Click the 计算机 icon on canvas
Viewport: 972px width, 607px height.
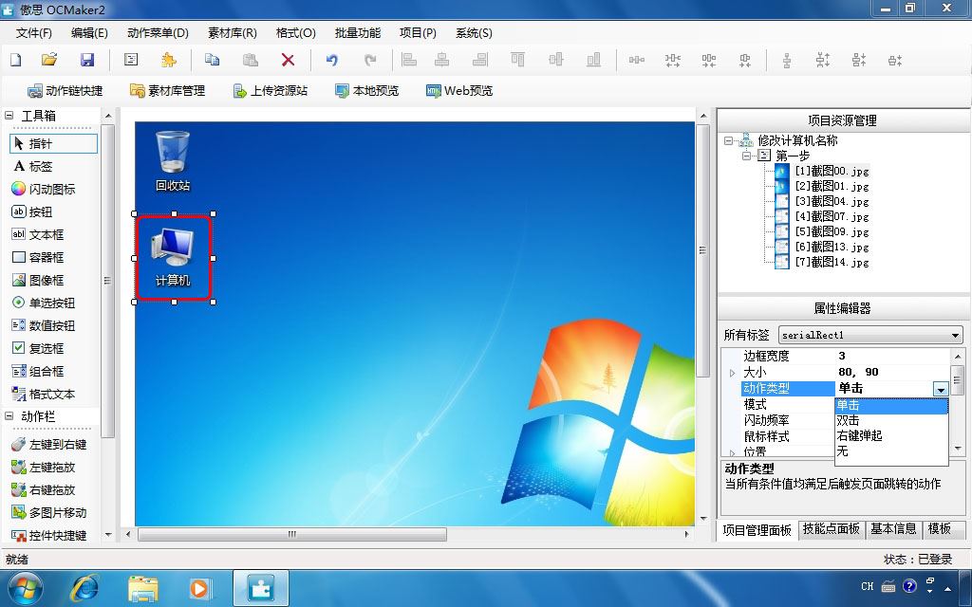[173, 257]
